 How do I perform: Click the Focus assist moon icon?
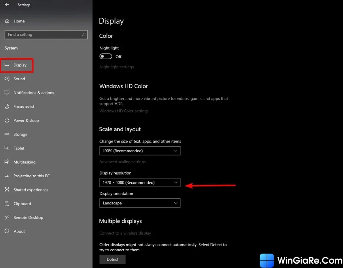tap(7, 107)
